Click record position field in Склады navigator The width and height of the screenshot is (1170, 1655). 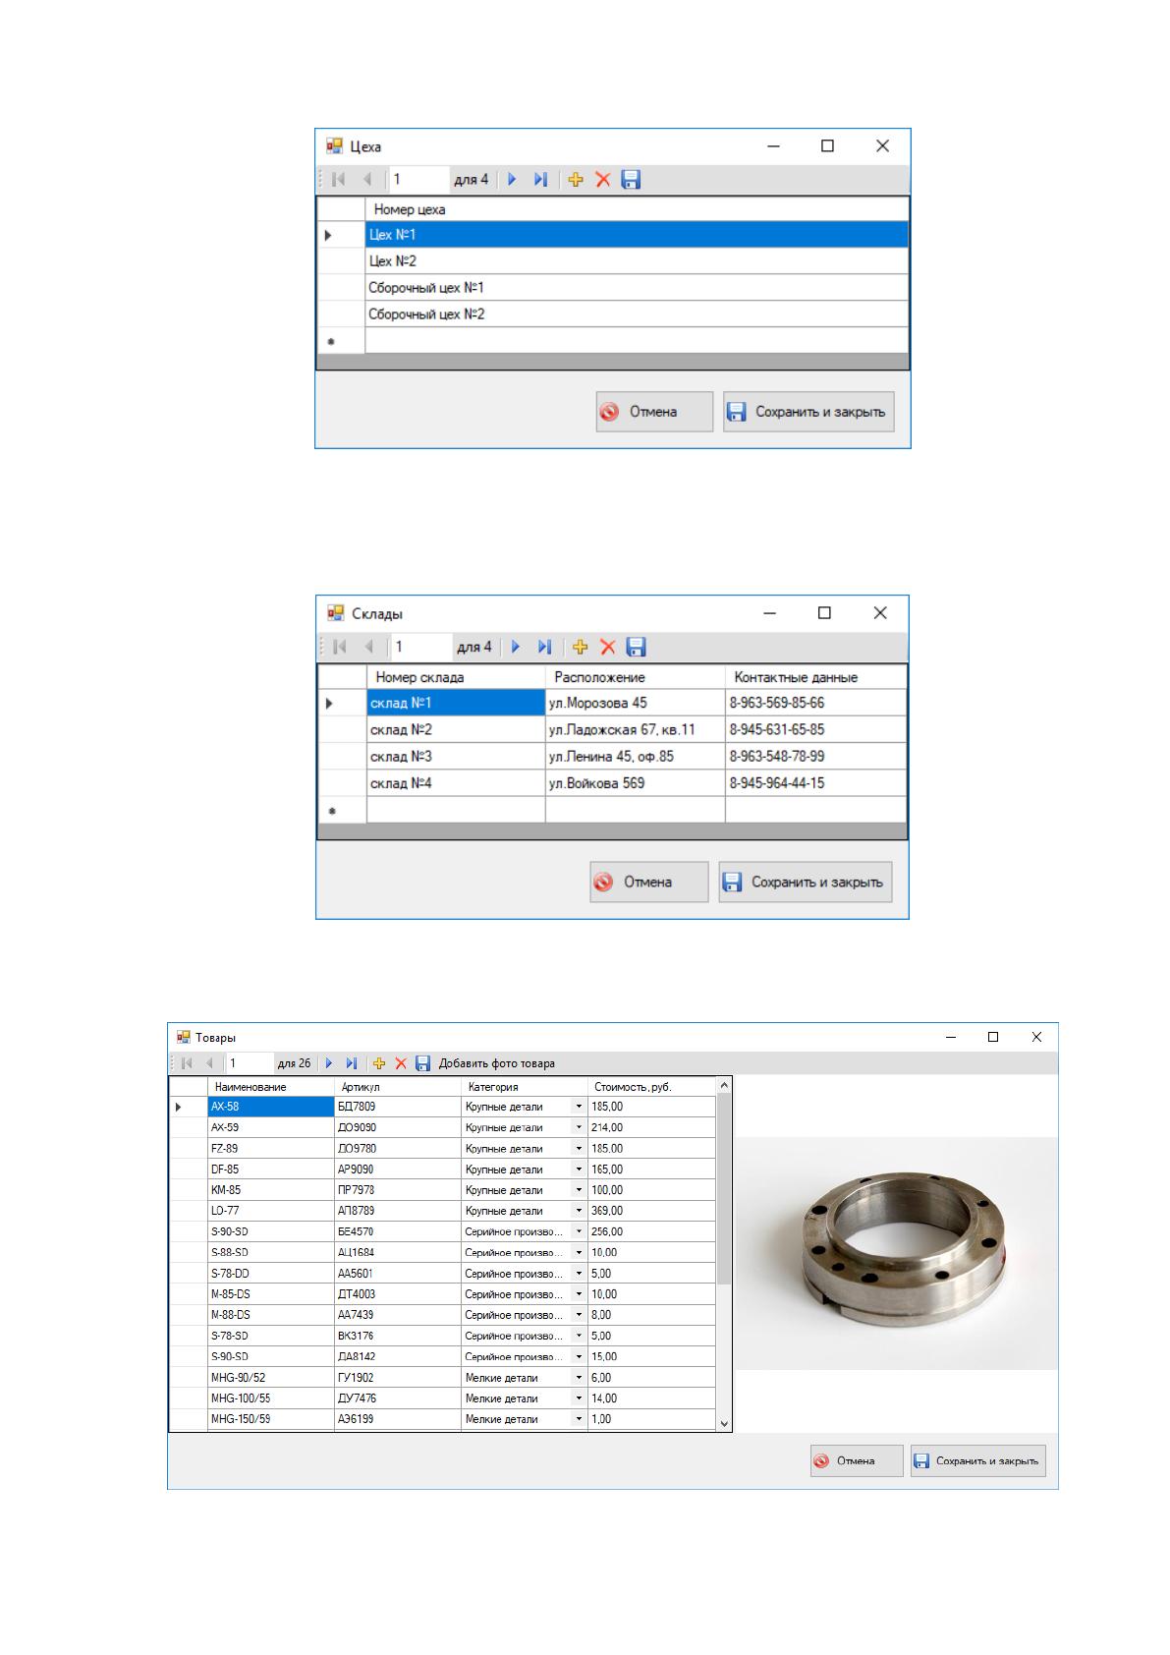tap(420, 647)
